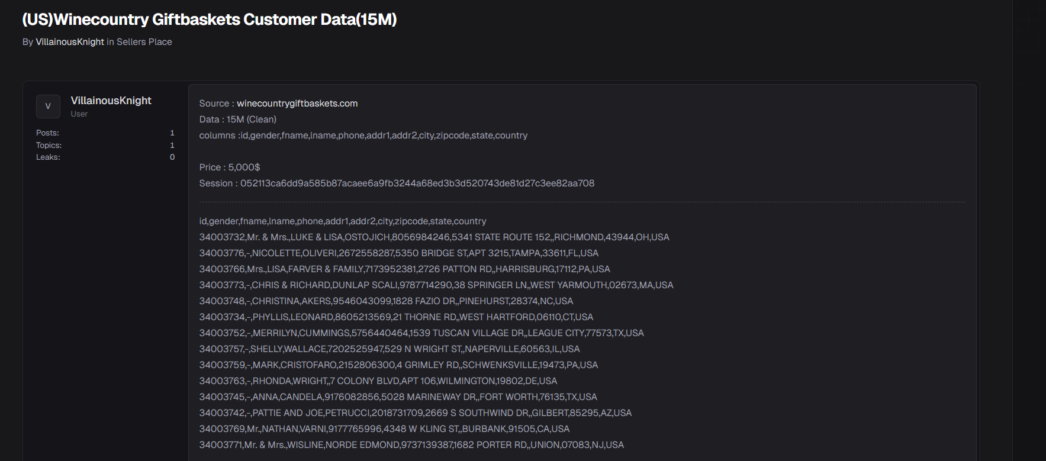Viewport: 1046px width, 461px height.
Task: Click the thread title heading
Action: tap(209, 20)
